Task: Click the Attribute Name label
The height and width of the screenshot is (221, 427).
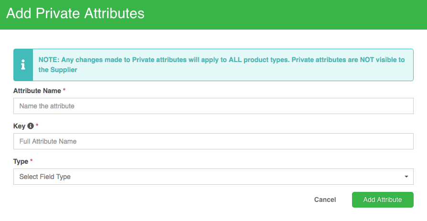Action: 37,91
